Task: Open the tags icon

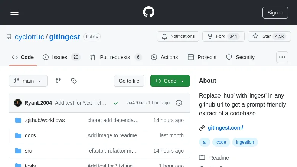Action: point(74,81)
